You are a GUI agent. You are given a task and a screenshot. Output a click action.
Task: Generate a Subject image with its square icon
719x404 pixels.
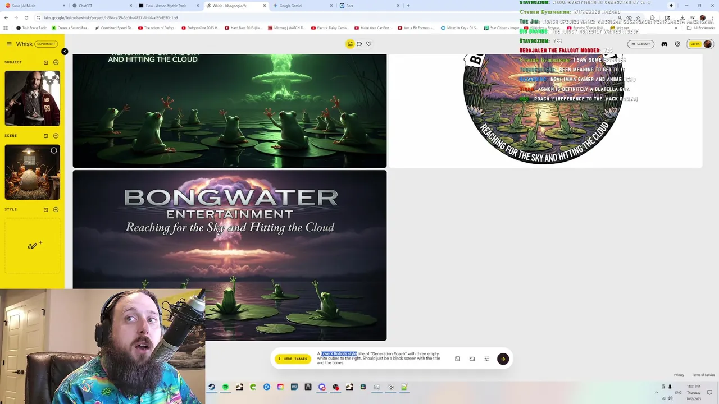click(46, 62)
